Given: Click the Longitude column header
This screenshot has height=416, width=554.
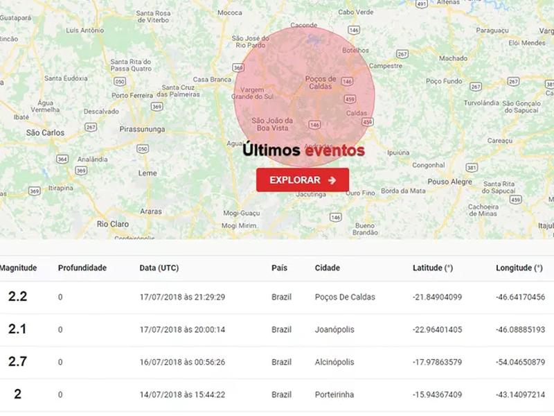Looking at the screenshot, I should (x=519, y=268).
